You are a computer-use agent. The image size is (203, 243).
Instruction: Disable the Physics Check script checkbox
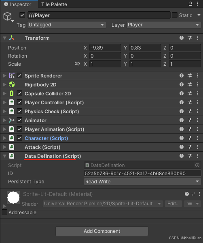tap(19, 112)
